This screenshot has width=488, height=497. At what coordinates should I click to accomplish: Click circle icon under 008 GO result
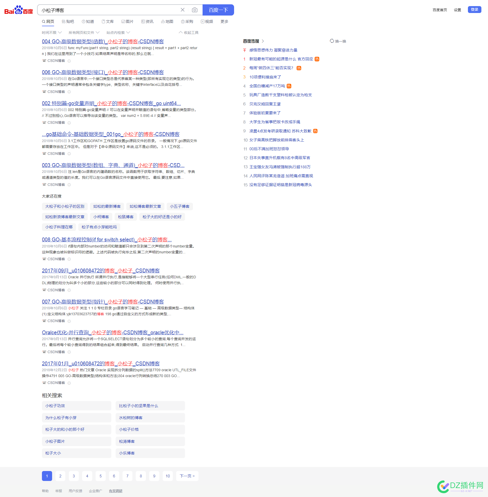click(69, 259)
